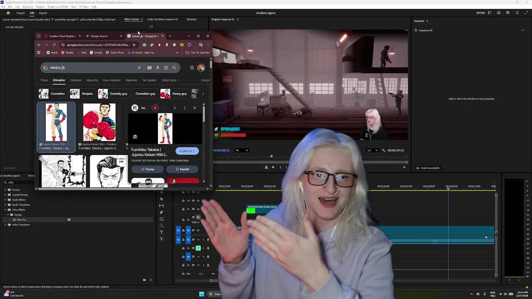Select the Rectangle tool in Premiere

click(162, 219)
